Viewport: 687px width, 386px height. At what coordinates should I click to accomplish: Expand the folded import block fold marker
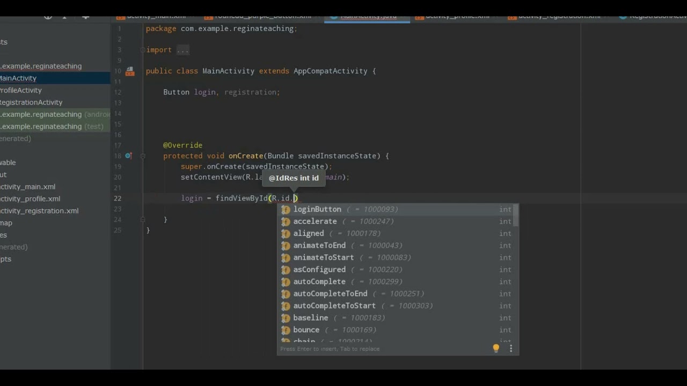pos(143,50)
